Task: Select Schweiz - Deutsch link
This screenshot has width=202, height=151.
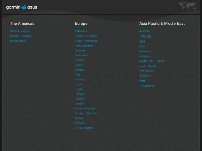Action: [86, 113]
